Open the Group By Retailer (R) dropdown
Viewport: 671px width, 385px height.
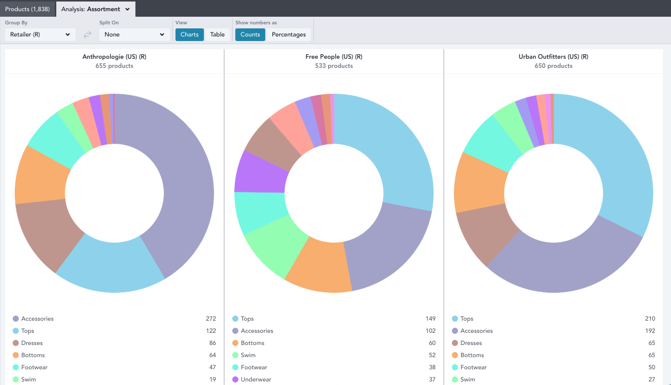tap(40, 34)
